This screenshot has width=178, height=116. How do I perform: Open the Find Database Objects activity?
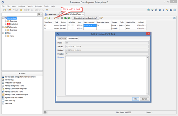13,83
